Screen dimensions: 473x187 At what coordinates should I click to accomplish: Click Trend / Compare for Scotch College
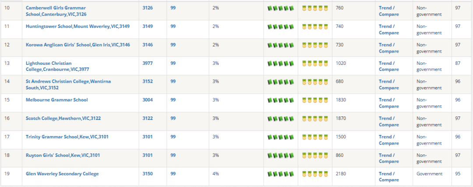[389, 122]
